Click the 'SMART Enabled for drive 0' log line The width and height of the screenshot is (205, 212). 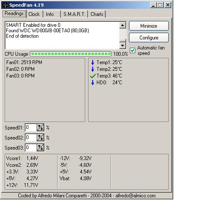(x=33, y=25)
